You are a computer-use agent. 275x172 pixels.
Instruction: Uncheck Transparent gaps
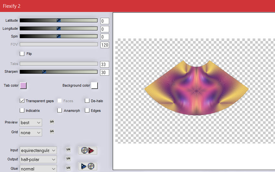pos(22,101)
